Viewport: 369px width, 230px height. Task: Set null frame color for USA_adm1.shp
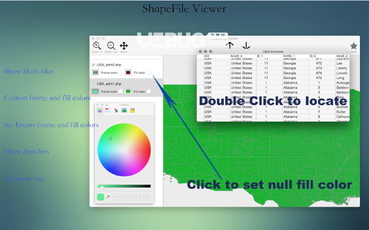[121, 91]
